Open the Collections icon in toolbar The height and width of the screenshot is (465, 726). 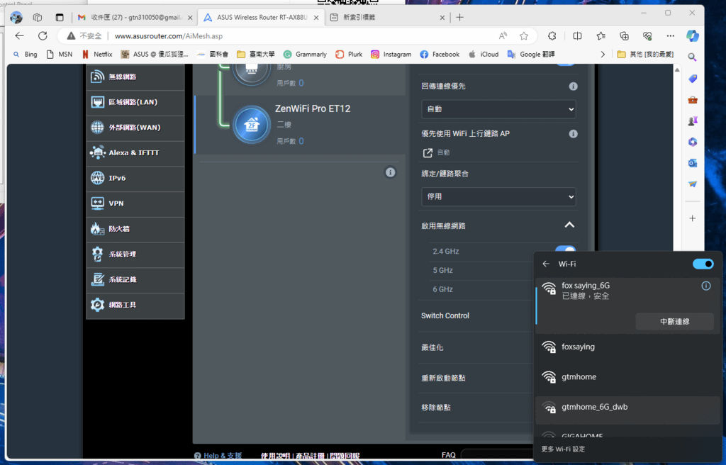(x=624, y=35)
